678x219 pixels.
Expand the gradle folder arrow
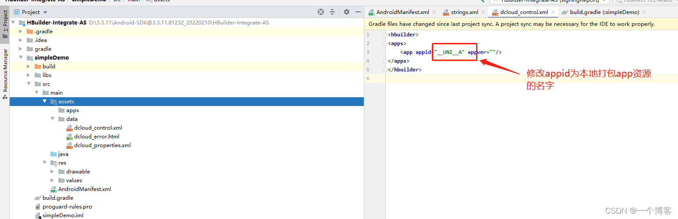coord(21,49)
